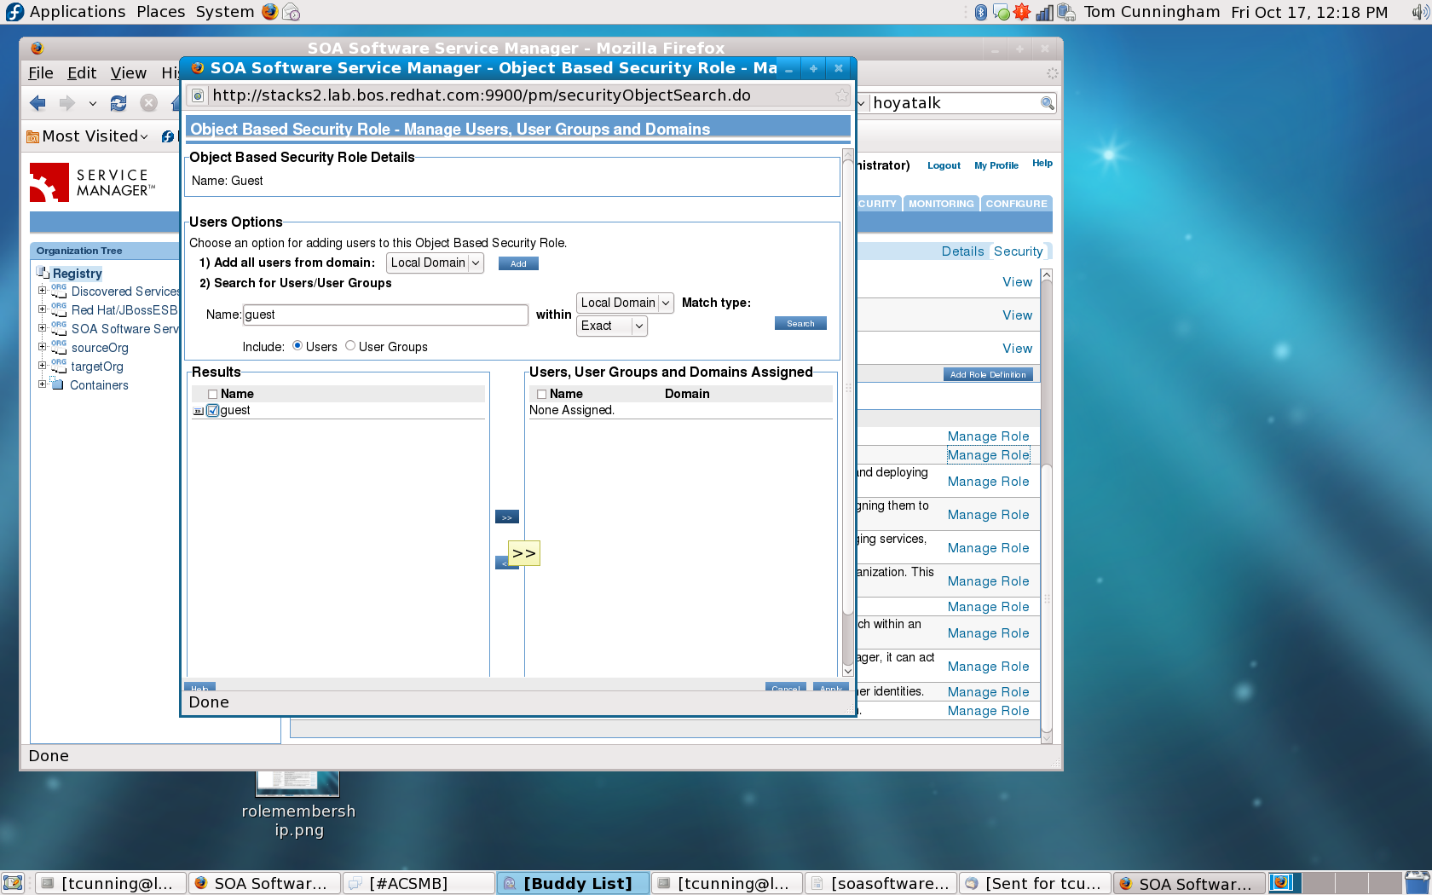Open the View menu in Firefox
Image resolution: width=1432 pixels, height=895 pixels.
(129, 73)
